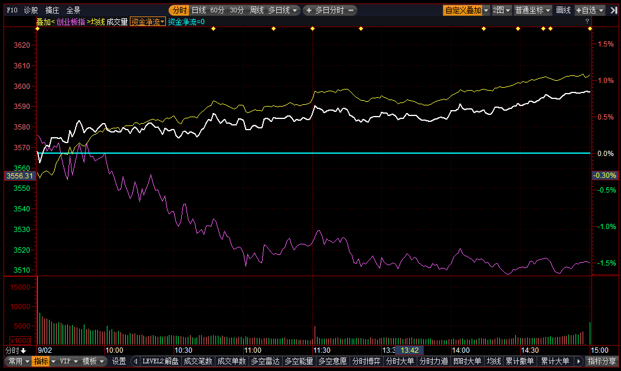Image resolution: width=621 pixels, height=371 pixels.
Task: Click the 分时 down-arrow icon at bottom left
Action: point(23,350)
